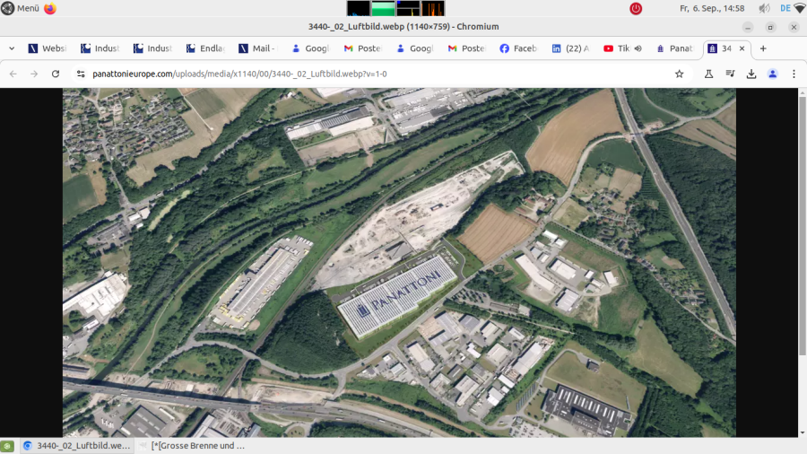Reload the page with the refresh icon
Viewport: 807px width, 454px height.
(x=56, y=74)
